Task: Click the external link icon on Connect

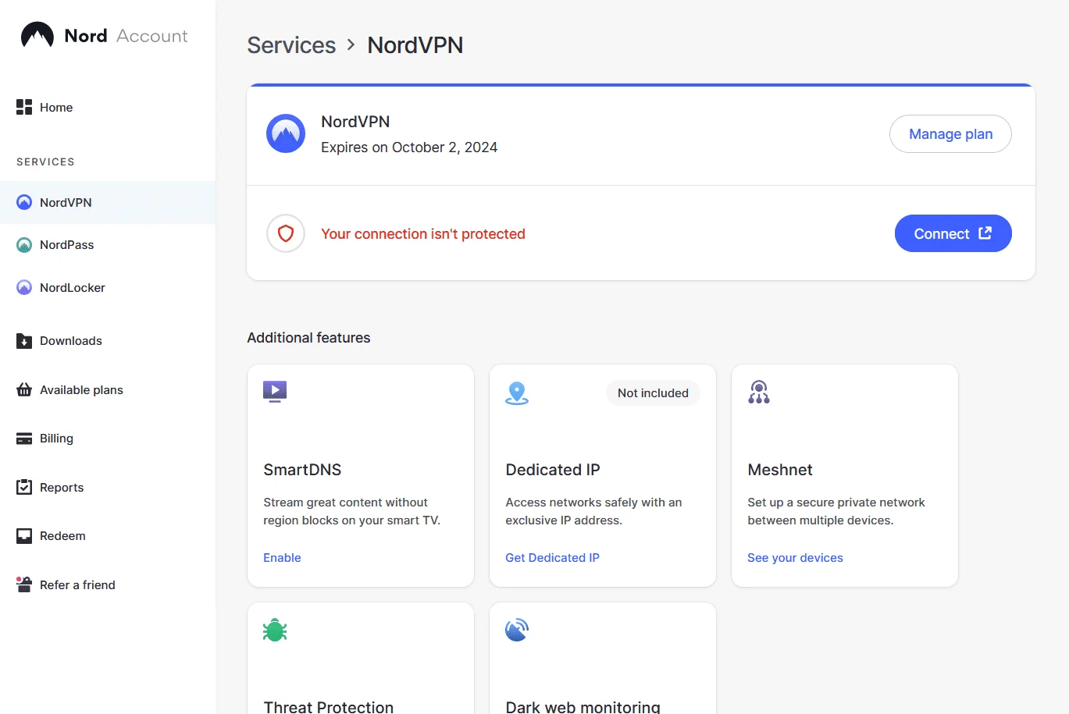Action: coord(985,233)
